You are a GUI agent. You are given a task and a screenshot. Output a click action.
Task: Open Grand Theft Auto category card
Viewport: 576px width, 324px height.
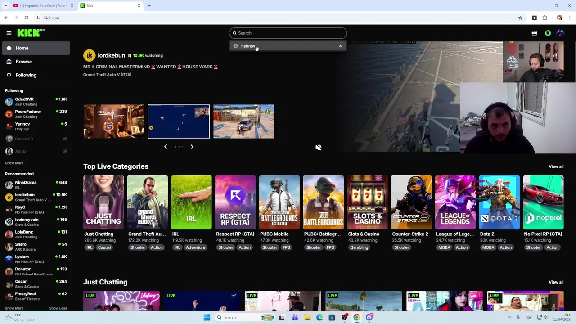pyautogui.click(x=147, y=202)
